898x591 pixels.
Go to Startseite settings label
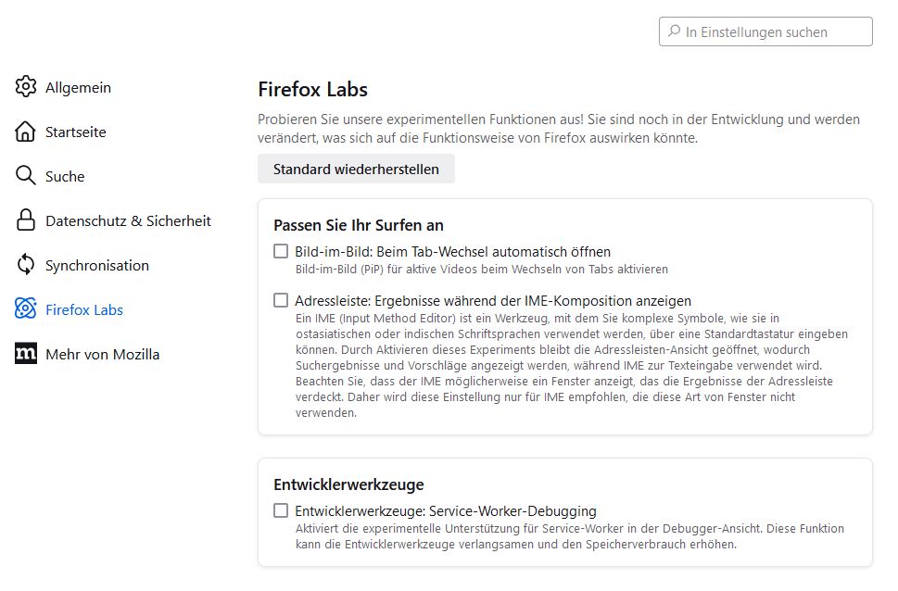tap(76, 132)
